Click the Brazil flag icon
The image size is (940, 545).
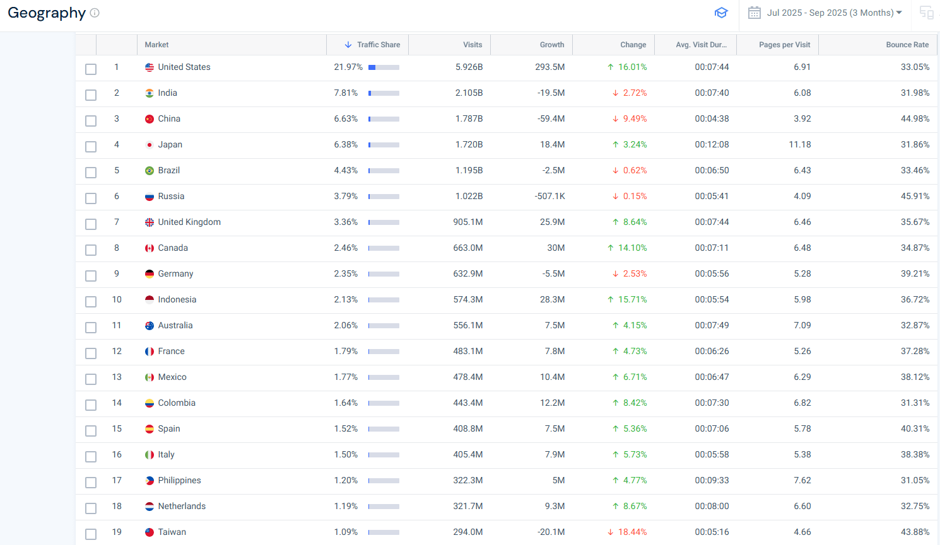[x=150, y=171]
